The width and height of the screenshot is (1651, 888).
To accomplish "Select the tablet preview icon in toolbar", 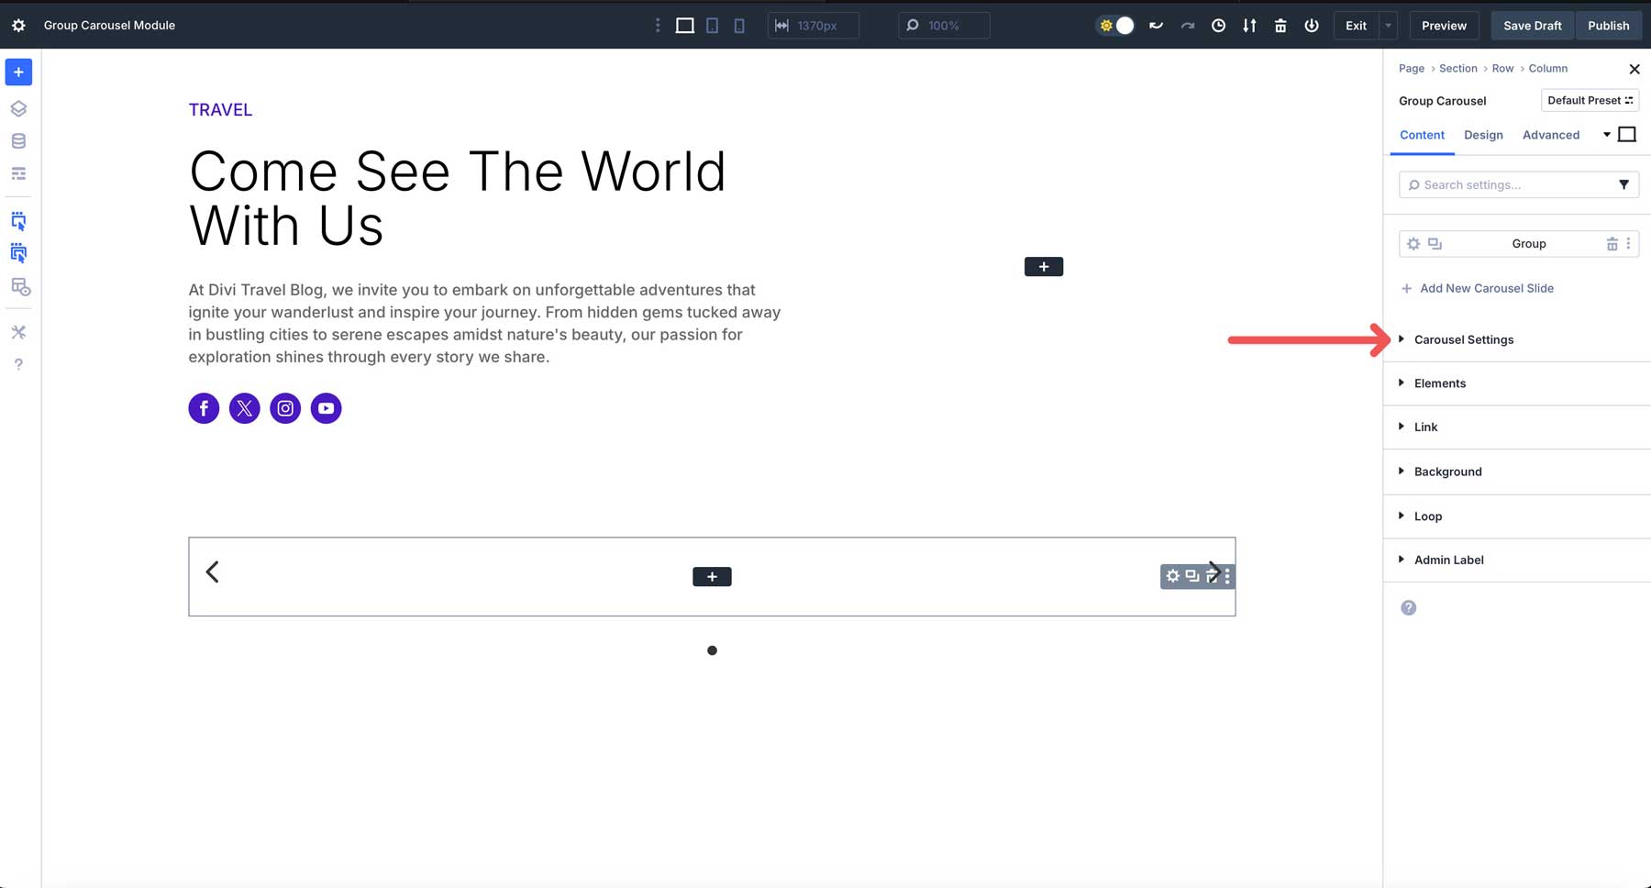I will (x=712, y=25).
